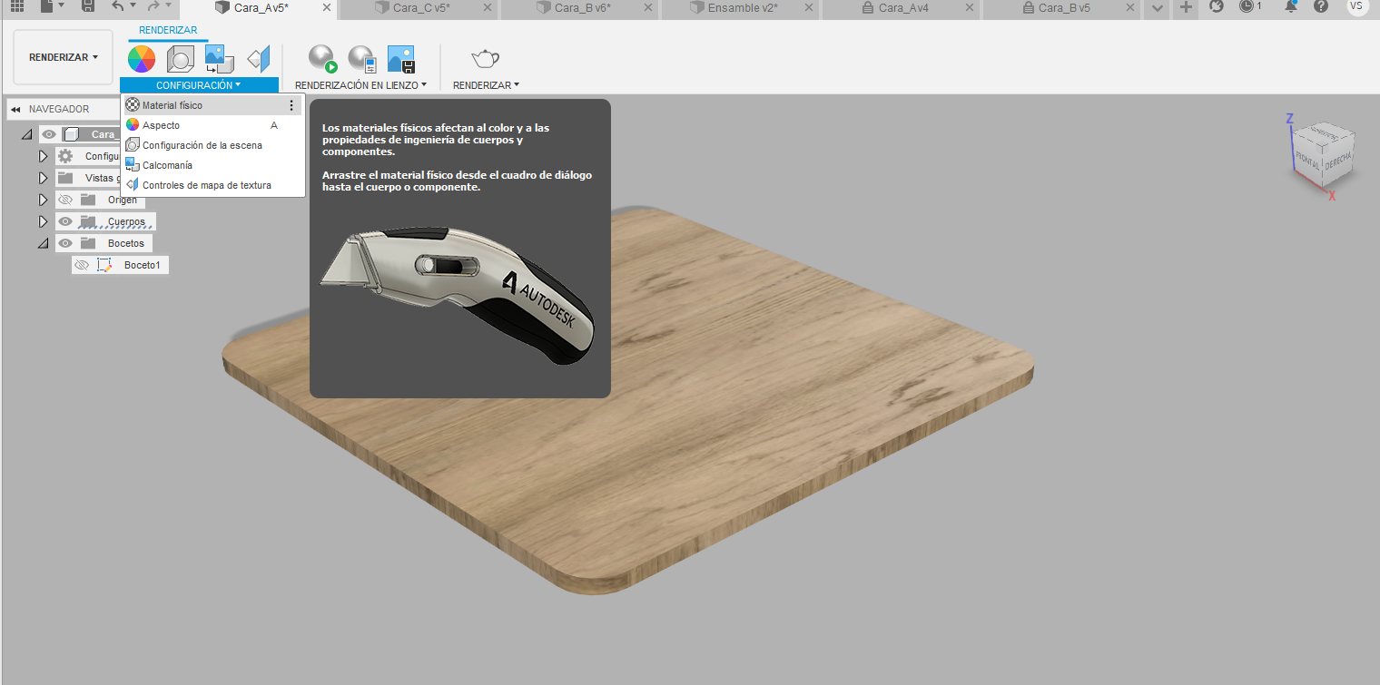Close the Cara_A v5 tab
1380x685 pixels.
coord(326,7)
